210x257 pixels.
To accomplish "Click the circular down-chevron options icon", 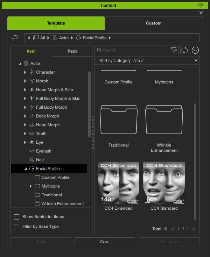I will point(195,50).
